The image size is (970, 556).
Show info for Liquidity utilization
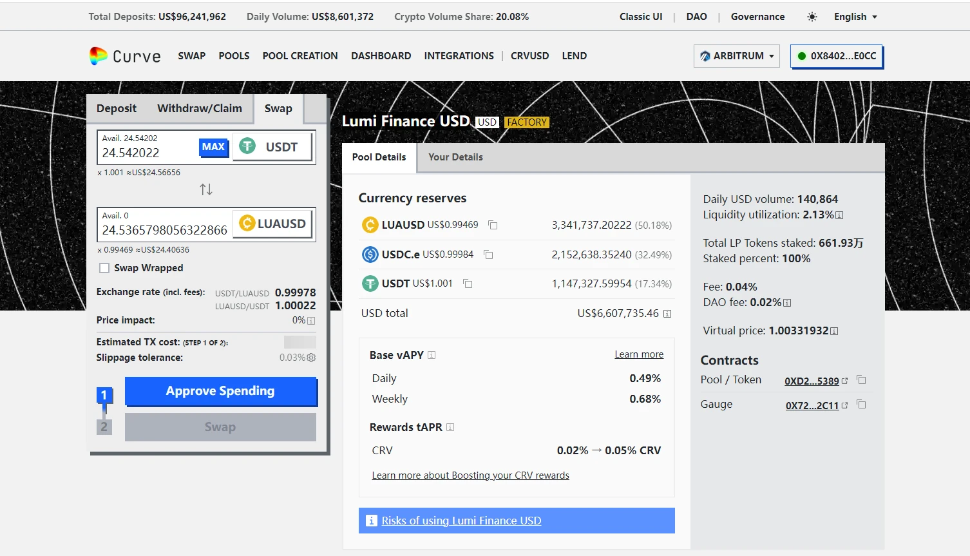[839, 215]
